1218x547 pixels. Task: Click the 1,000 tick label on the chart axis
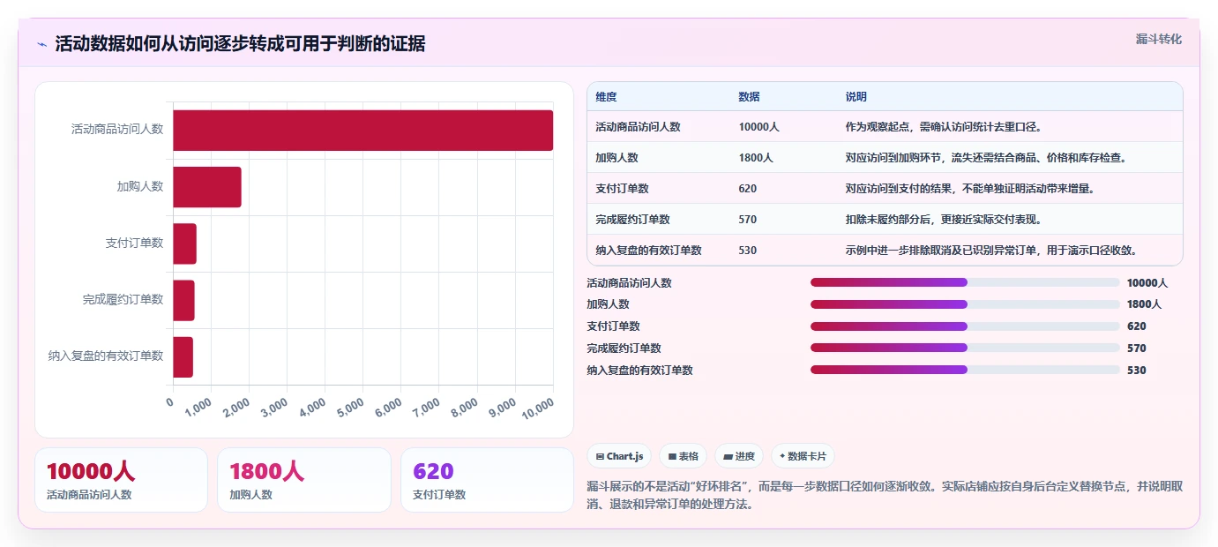click(200, 408)
